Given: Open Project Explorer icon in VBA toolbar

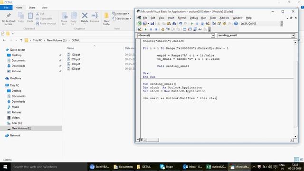Looking at the screenshot, I should [214, 23].
